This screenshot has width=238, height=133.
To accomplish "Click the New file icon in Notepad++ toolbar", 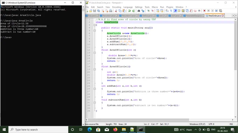I will 87,11.
